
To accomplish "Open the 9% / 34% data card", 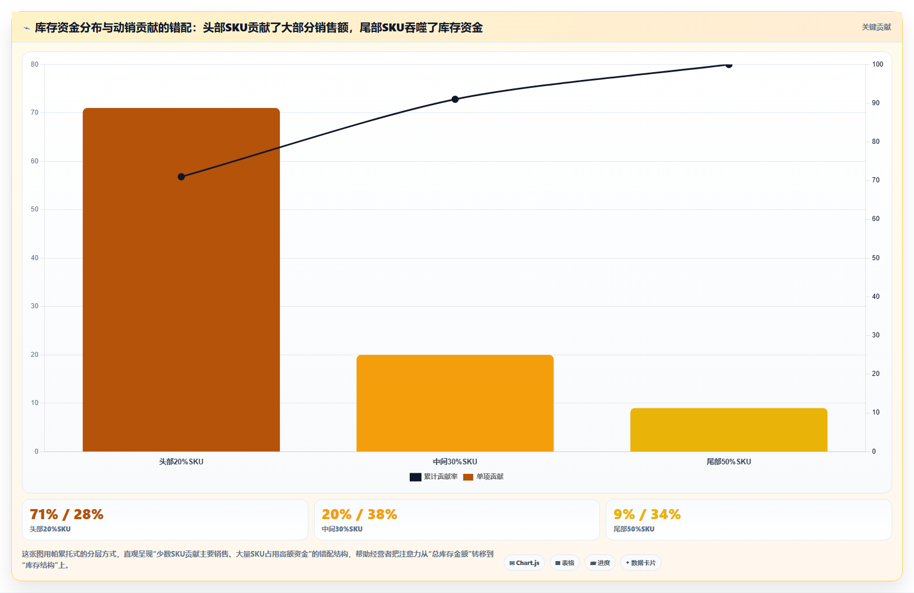I will coord(749,520).
